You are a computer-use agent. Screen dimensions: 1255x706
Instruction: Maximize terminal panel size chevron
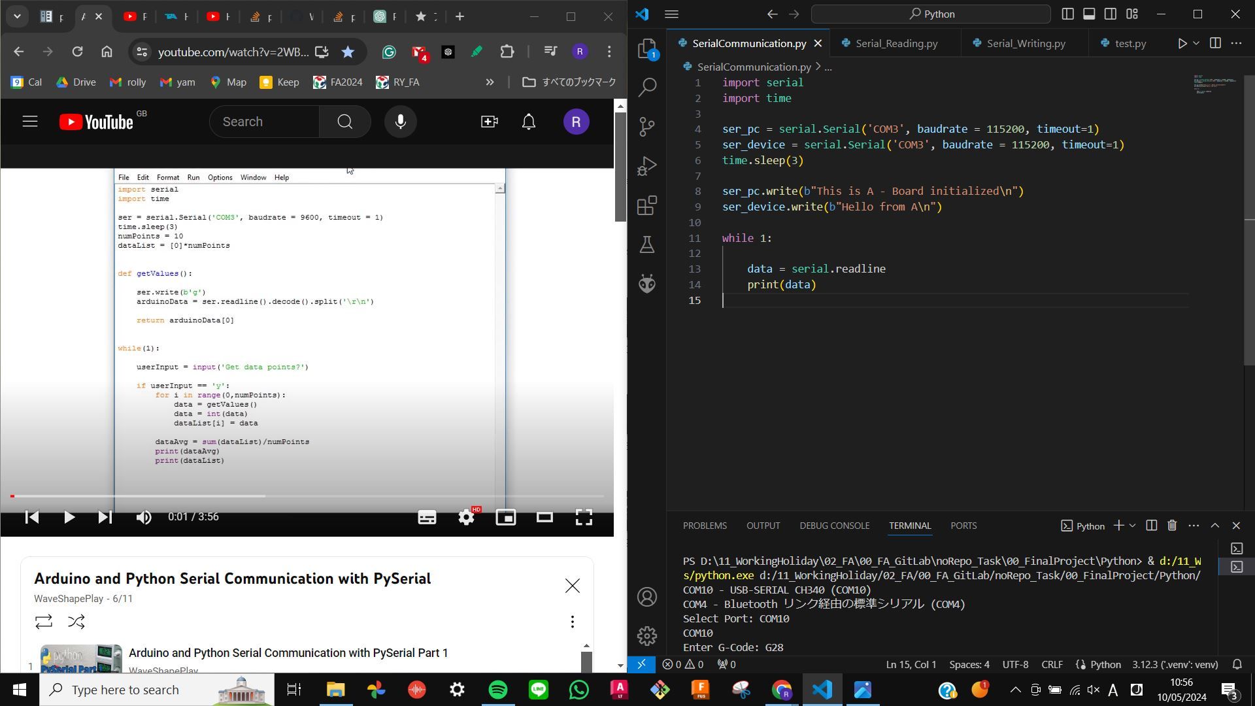coord(1215,526)
